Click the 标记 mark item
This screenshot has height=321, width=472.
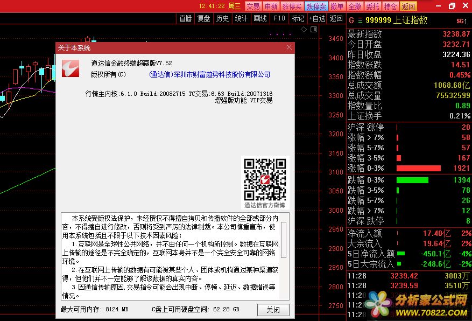pos(298,19)
